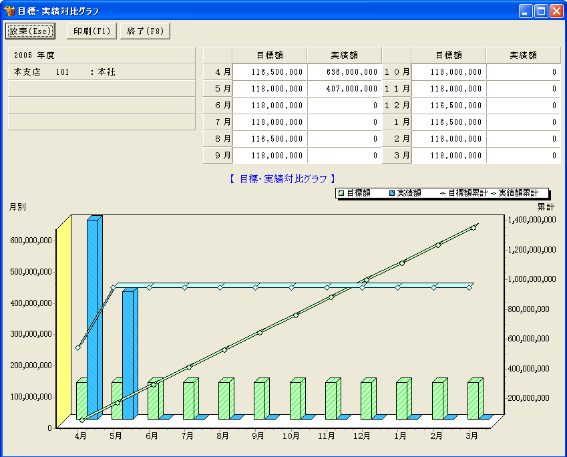Click the 3月 cumulative target point

click(x=474, y=228)
